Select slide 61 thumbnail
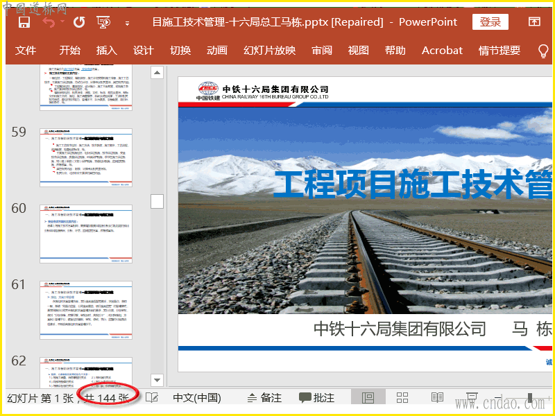This screenshot has height=416, width=555. [86, 310]
